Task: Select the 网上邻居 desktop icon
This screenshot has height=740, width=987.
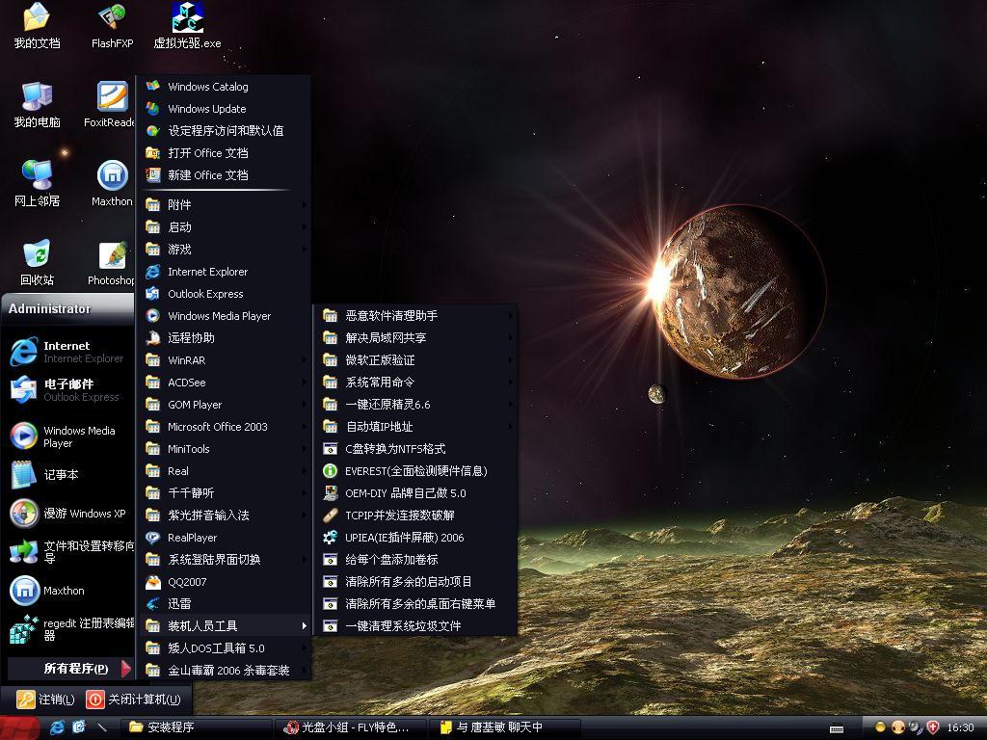Action: [37, 183]
